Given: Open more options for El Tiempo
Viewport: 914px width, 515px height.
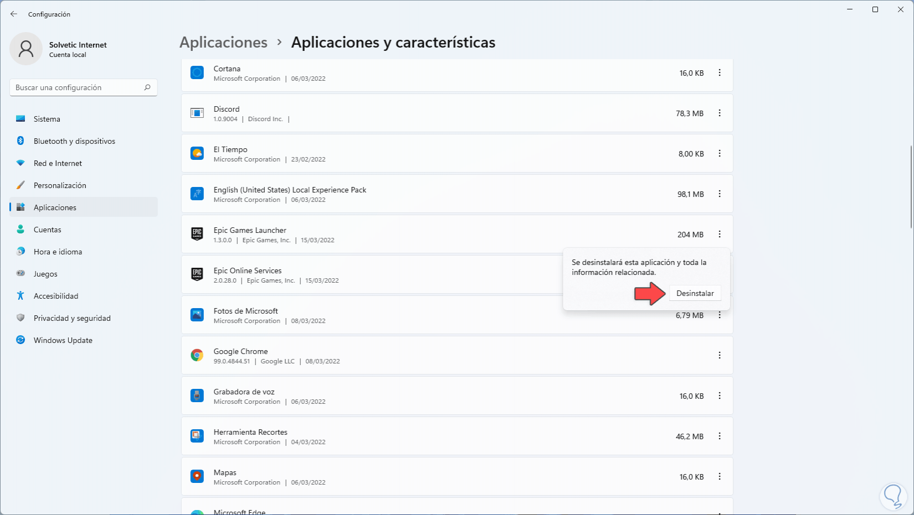Looking at the screenshot, I should tap(720, 153).
